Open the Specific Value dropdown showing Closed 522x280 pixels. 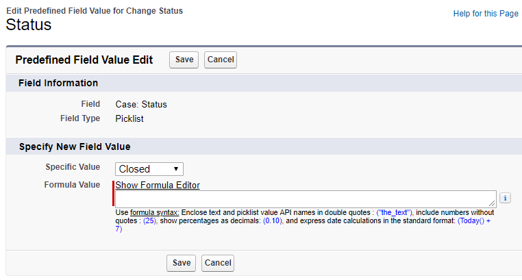tap(149, 168)
